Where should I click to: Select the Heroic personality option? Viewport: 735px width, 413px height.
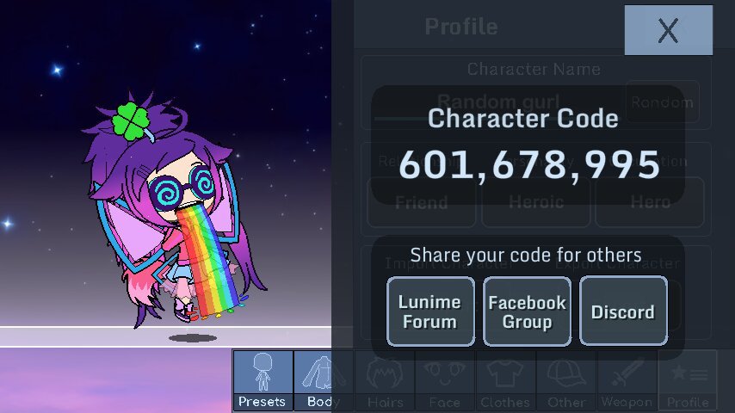pyautogui.click(x=536, y=202)
